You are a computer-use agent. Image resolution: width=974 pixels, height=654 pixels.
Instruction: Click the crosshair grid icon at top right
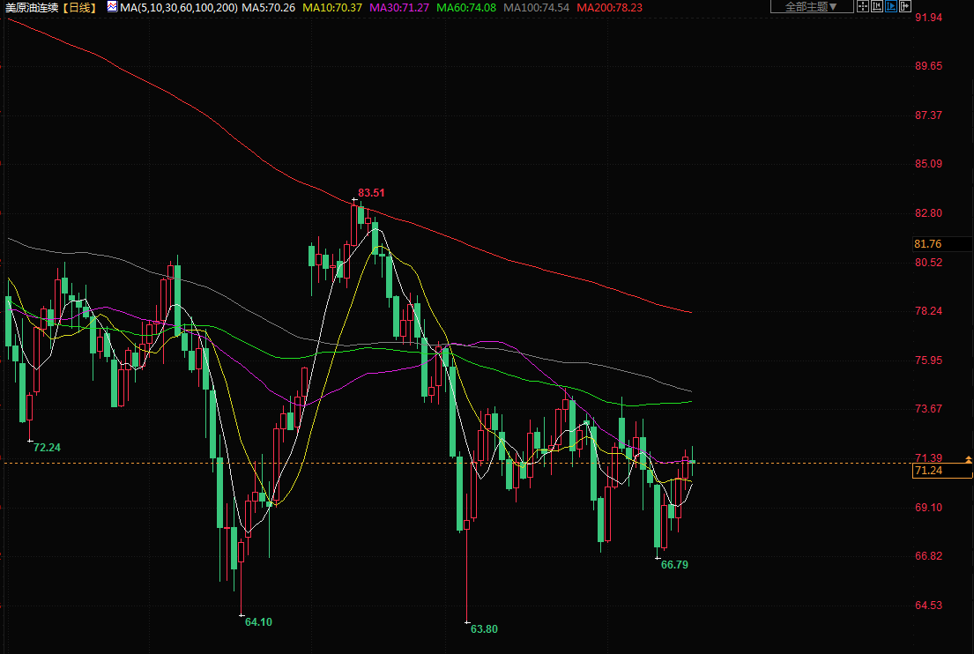click(863, 7)
